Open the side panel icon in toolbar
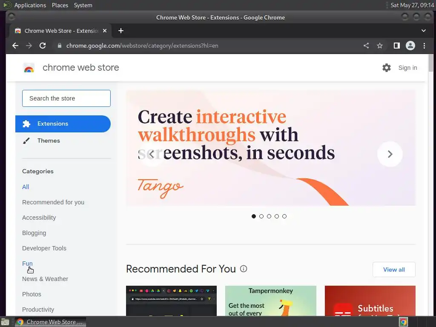The width and height of the screenshot is (436, 327). click(397, 46)
